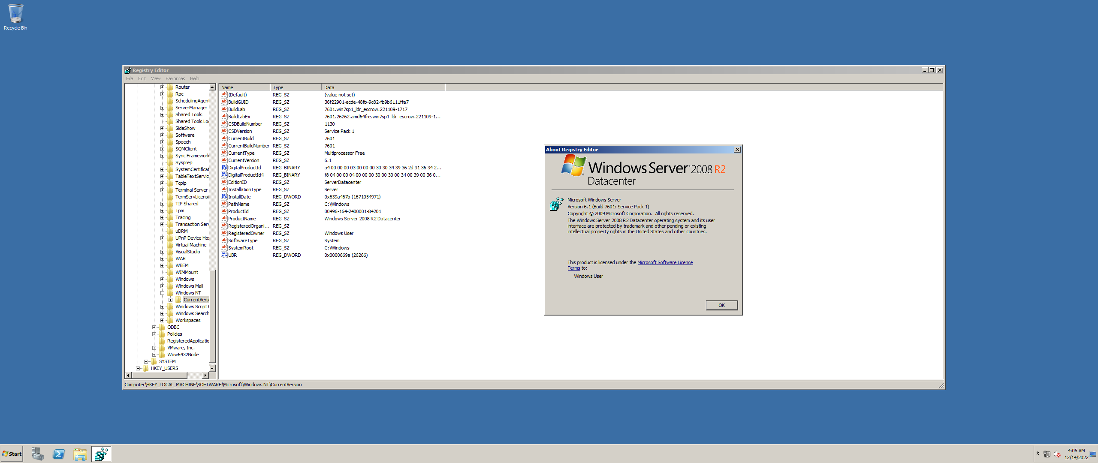Open the Edit menu
Screen dimensions: 1098x463
pyautogui.click(x=142, y=78)
